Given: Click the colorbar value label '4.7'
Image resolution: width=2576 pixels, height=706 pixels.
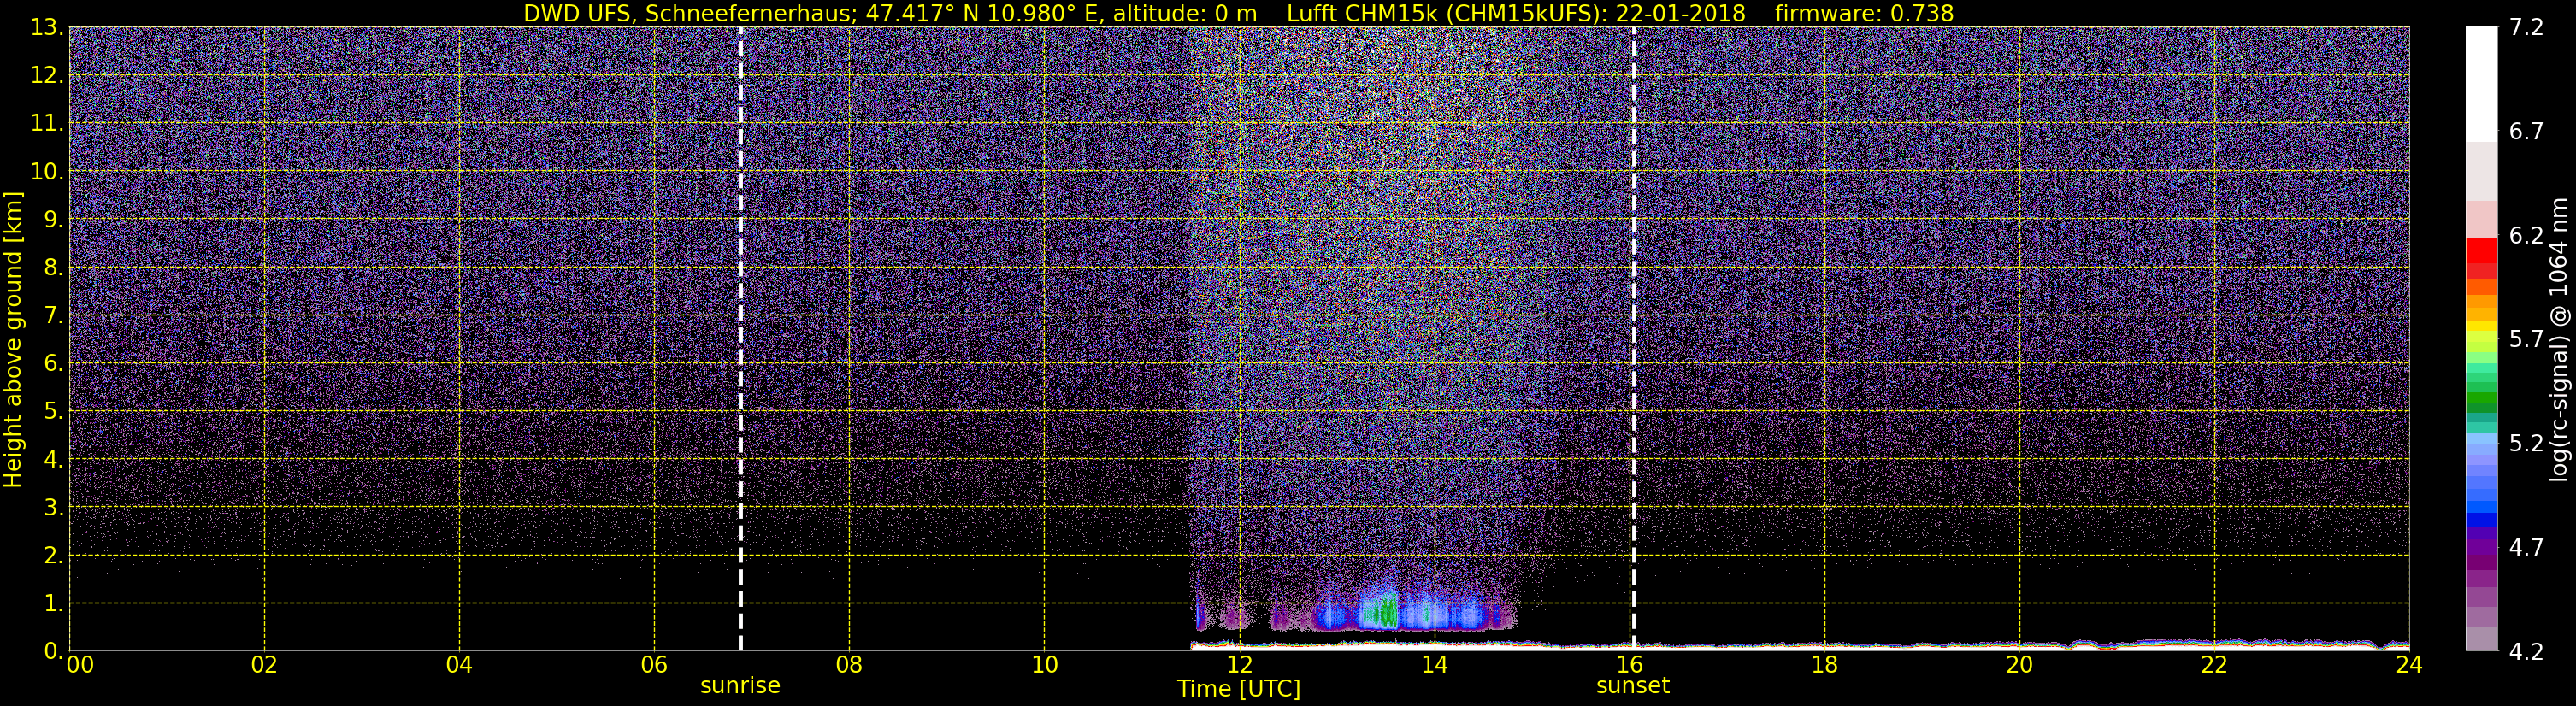Looking at the screenshot, I should (x=2526, y=548).
